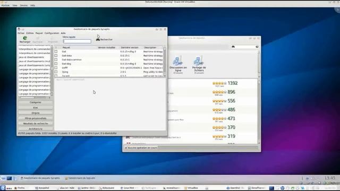Click the category list vertical scrollbar
Screen dimensions: 340x191
tap(52, 71)
